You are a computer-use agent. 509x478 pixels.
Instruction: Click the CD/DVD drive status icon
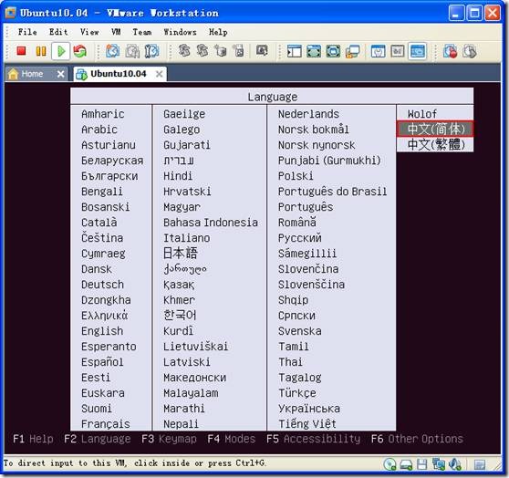[390, 464]
